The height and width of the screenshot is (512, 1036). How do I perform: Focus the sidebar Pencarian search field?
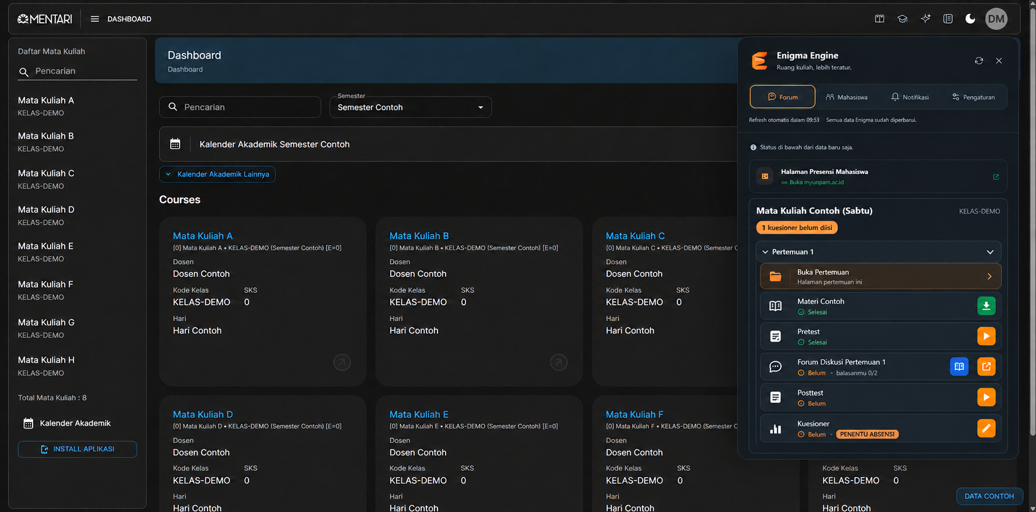pos(77,71)
